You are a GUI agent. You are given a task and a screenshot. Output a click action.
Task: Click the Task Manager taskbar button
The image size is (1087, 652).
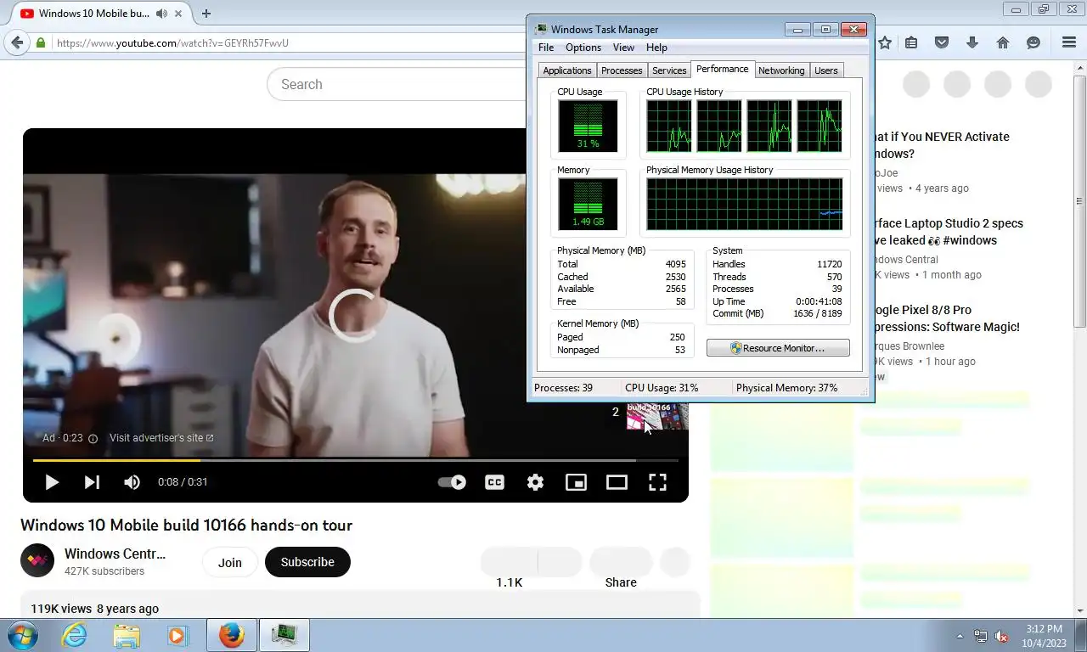point(284,635)
